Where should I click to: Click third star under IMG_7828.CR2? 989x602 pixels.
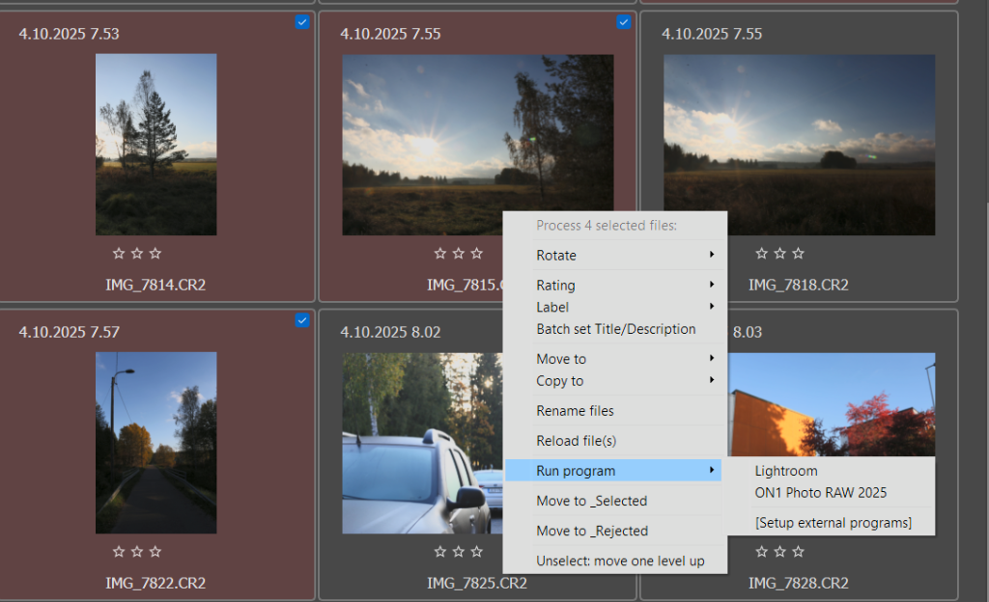tap(799, 552)
